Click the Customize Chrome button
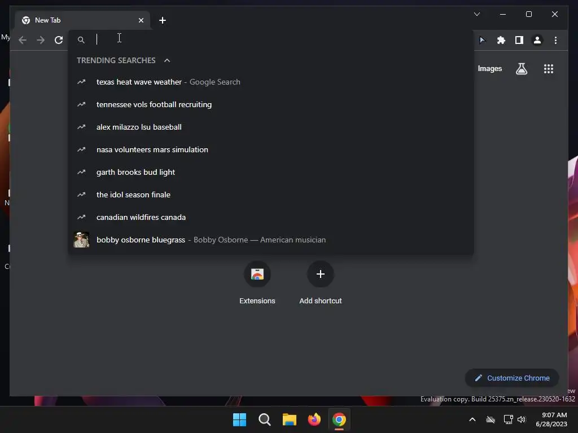 [512, 378]
